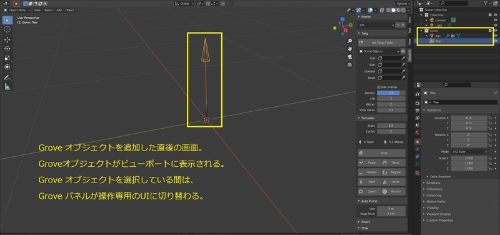Click eyedropper for Dead twig field
The image size is (500, 235).
tap(403, 77)
